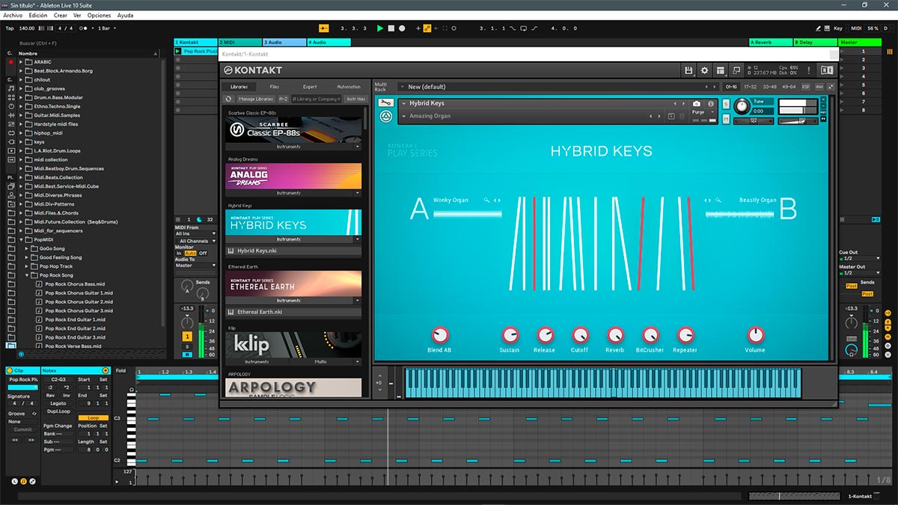Open Kontakt workspace layout icon
The width and height of the screenshot is (898, 505).
tap(721, 70)
